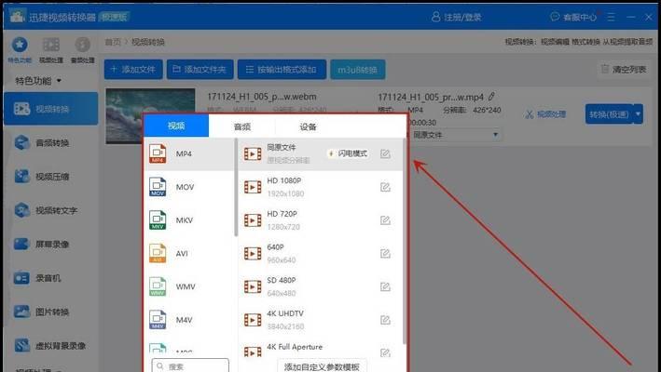Viewport: 661px width, 372px height.
Task: Open 图片转换 in sidebar
Action: (51, 312)
